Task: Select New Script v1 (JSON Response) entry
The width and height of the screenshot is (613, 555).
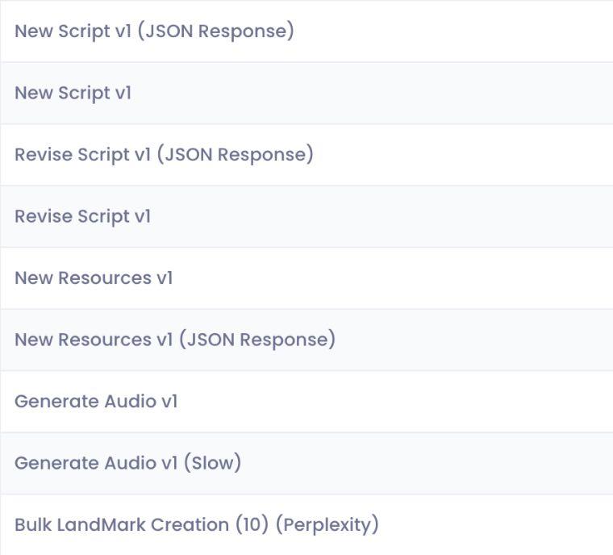Action: (x=154, y=31)
